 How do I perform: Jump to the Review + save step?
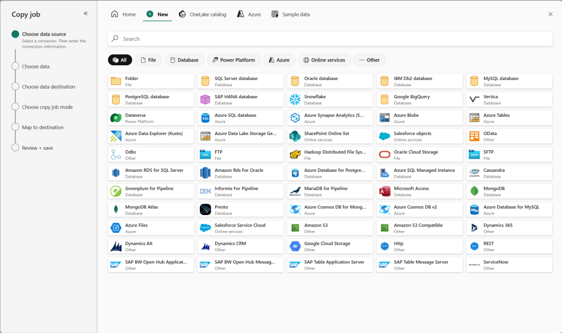(x=37, y=148)
